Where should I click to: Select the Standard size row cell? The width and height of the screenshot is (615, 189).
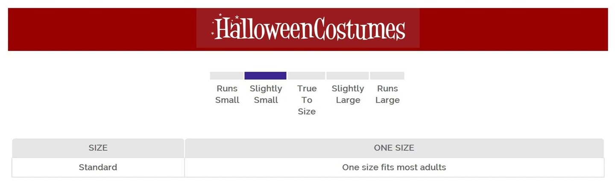(98, 167)
